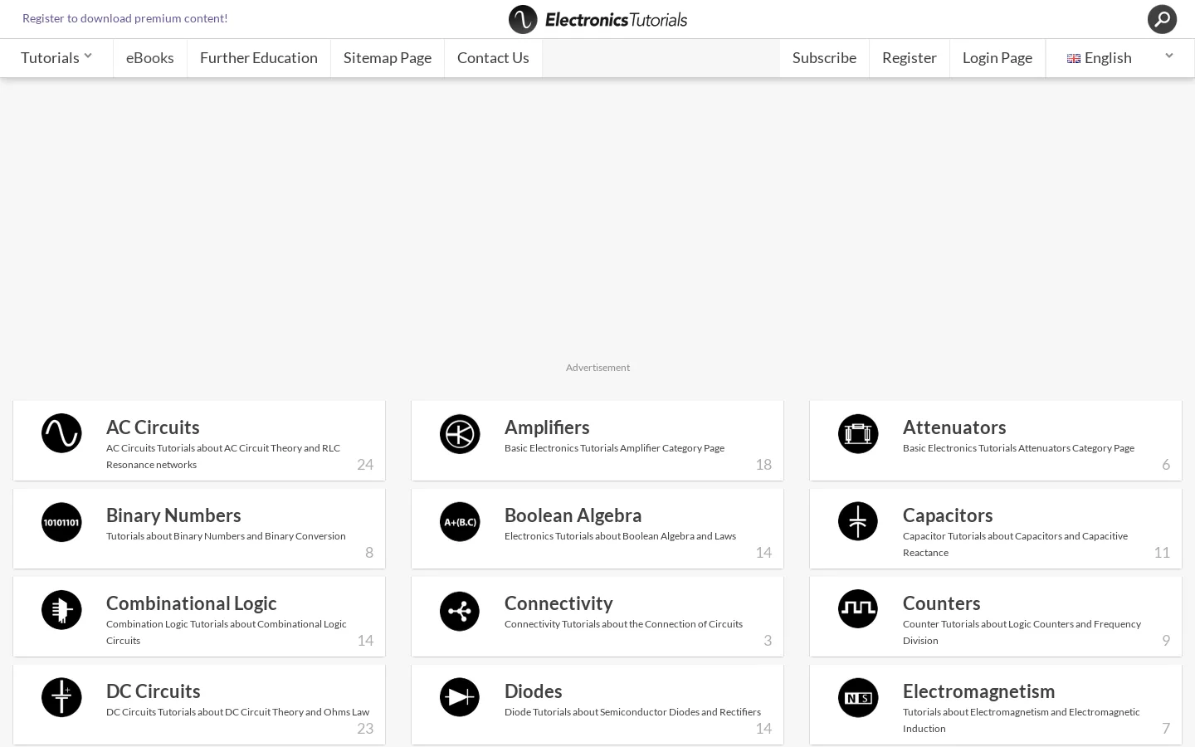Screen dimensions: 1195x747
Task: Click the Boolean Algebra heading
Action: click(x=573, y=515)
